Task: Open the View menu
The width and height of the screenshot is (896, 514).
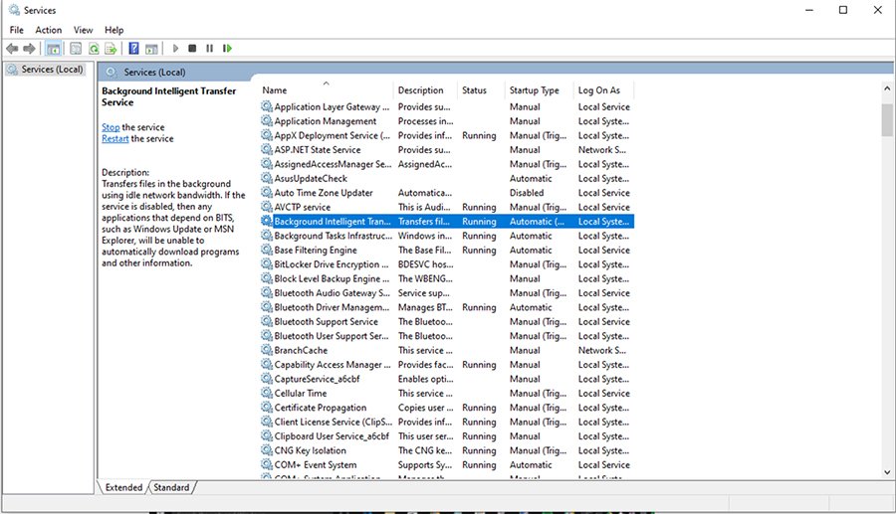Action: [83, 30]
